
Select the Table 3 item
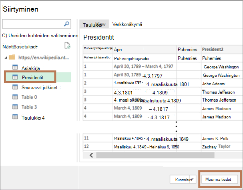[x=29, y=107]
